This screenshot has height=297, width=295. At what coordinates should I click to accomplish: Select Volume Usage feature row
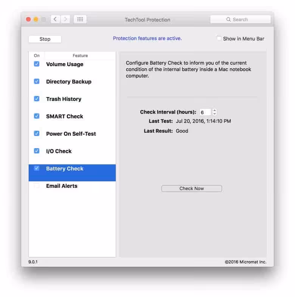click(x=72, y=69)
